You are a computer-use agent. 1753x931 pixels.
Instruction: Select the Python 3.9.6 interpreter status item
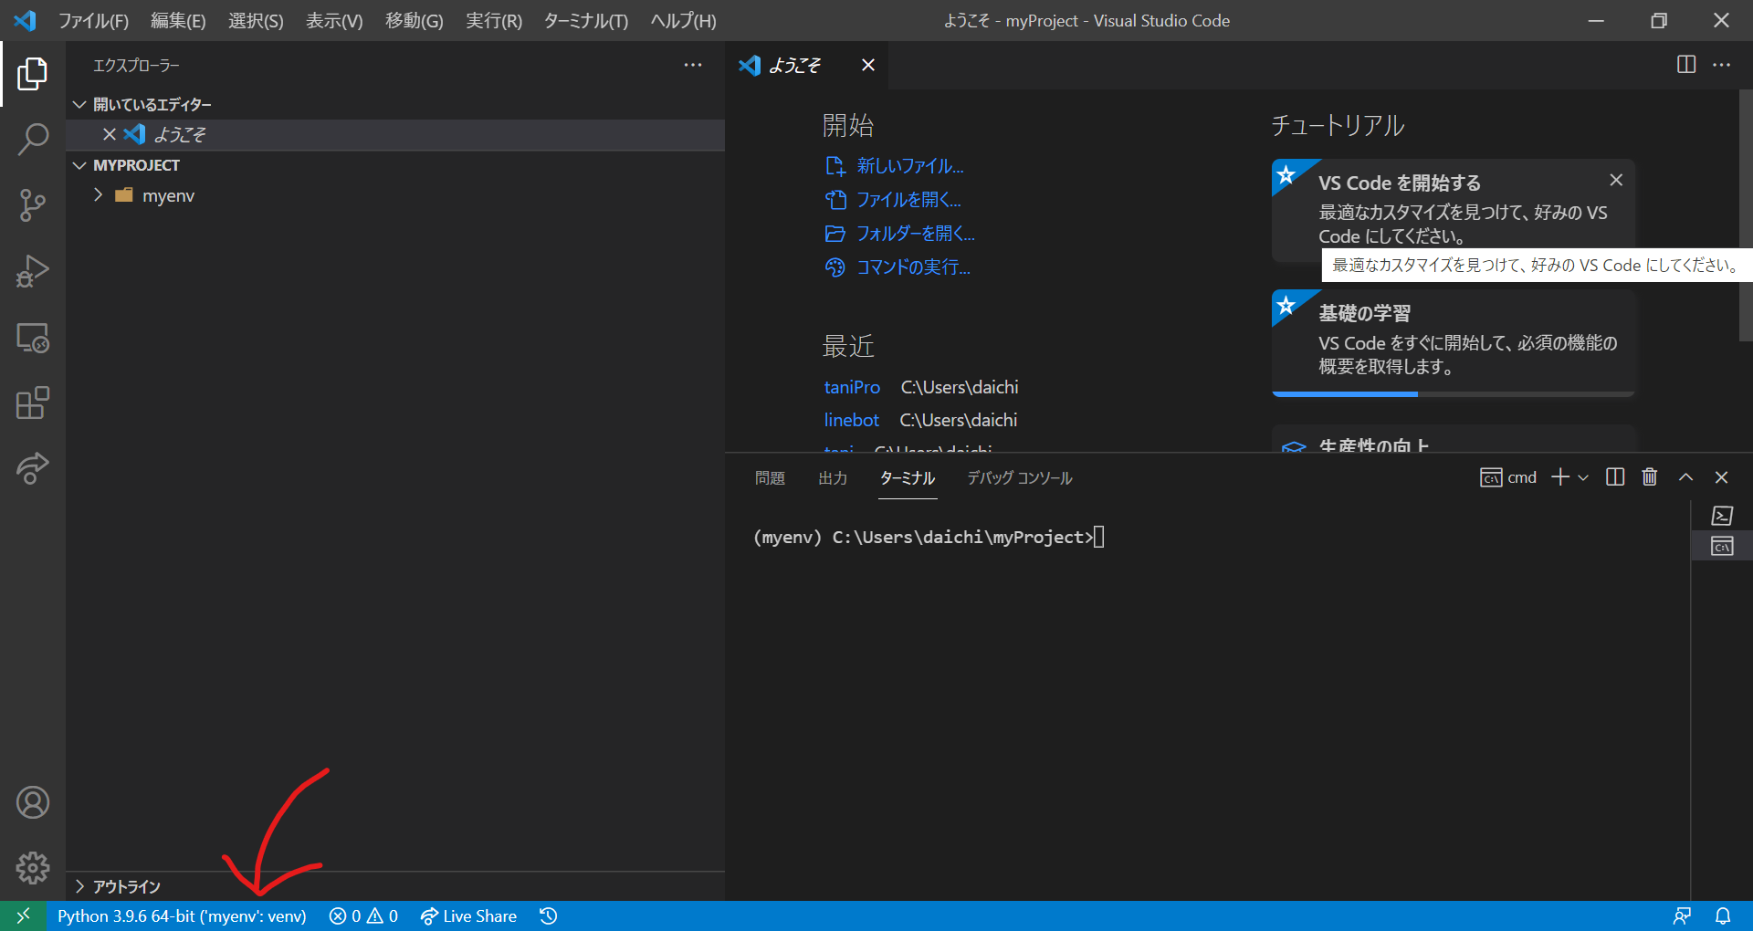[x=182, y=915]
